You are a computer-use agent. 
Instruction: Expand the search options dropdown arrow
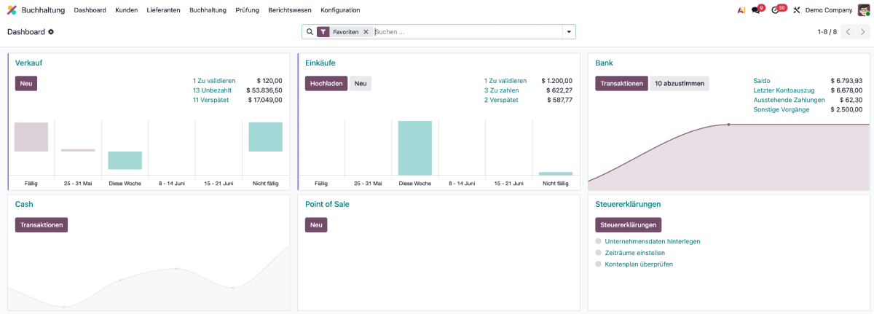coord(568,32)
